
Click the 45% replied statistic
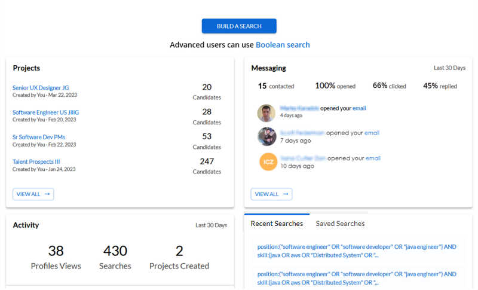pyautogui.click(x=440, y=86)
